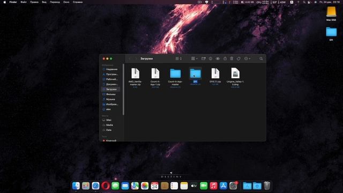Screen dimensions: 343x193
Task: Select the Data volume in sidebar
Action: (x=111, y=130)
